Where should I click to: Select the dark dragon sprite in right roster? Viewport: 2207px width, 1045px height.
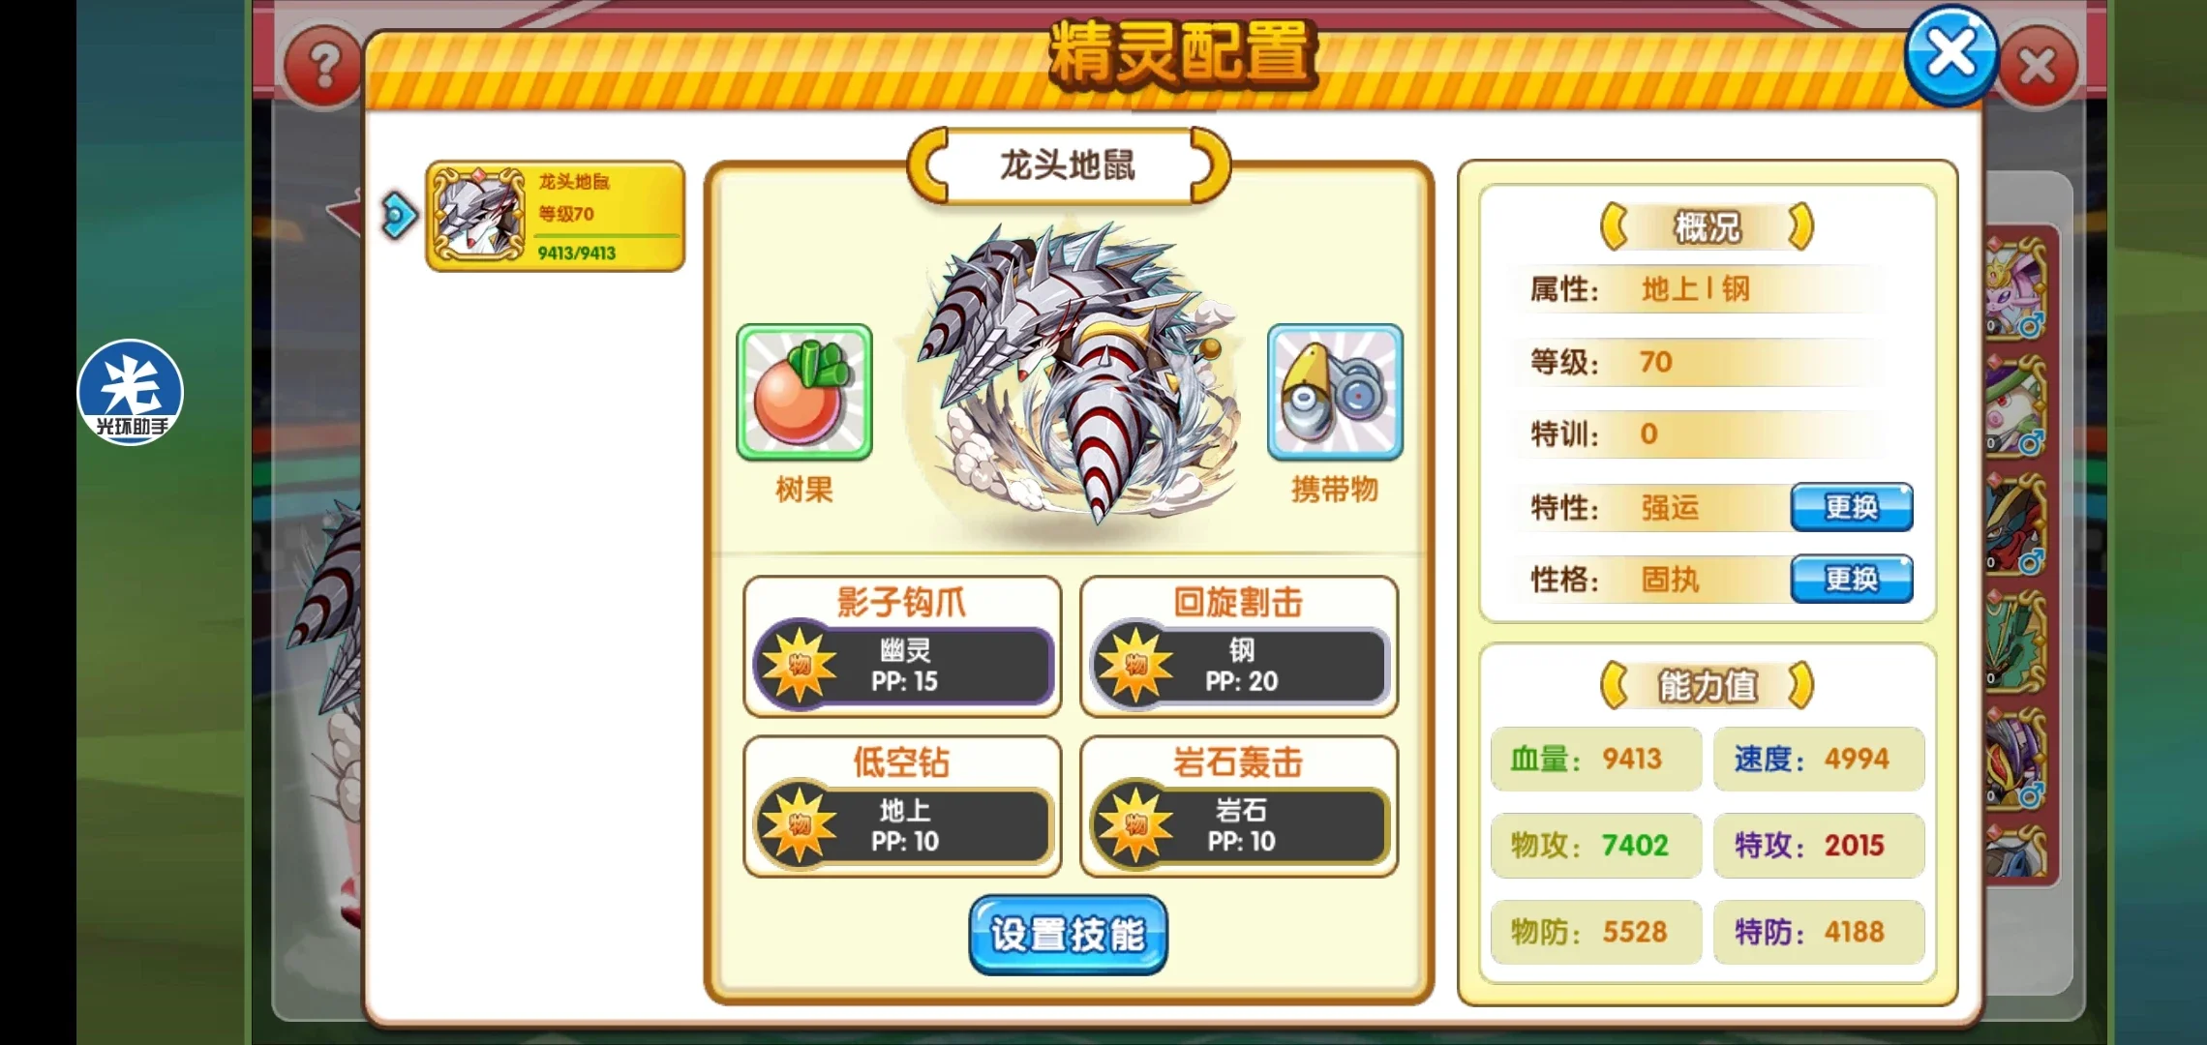(x=2017, y=523)
